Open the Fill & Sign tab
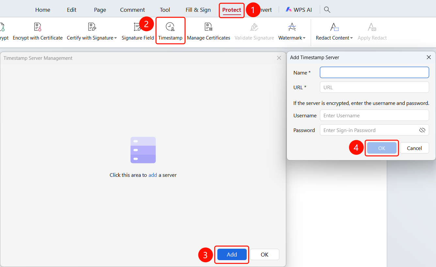 pos(198,10)
